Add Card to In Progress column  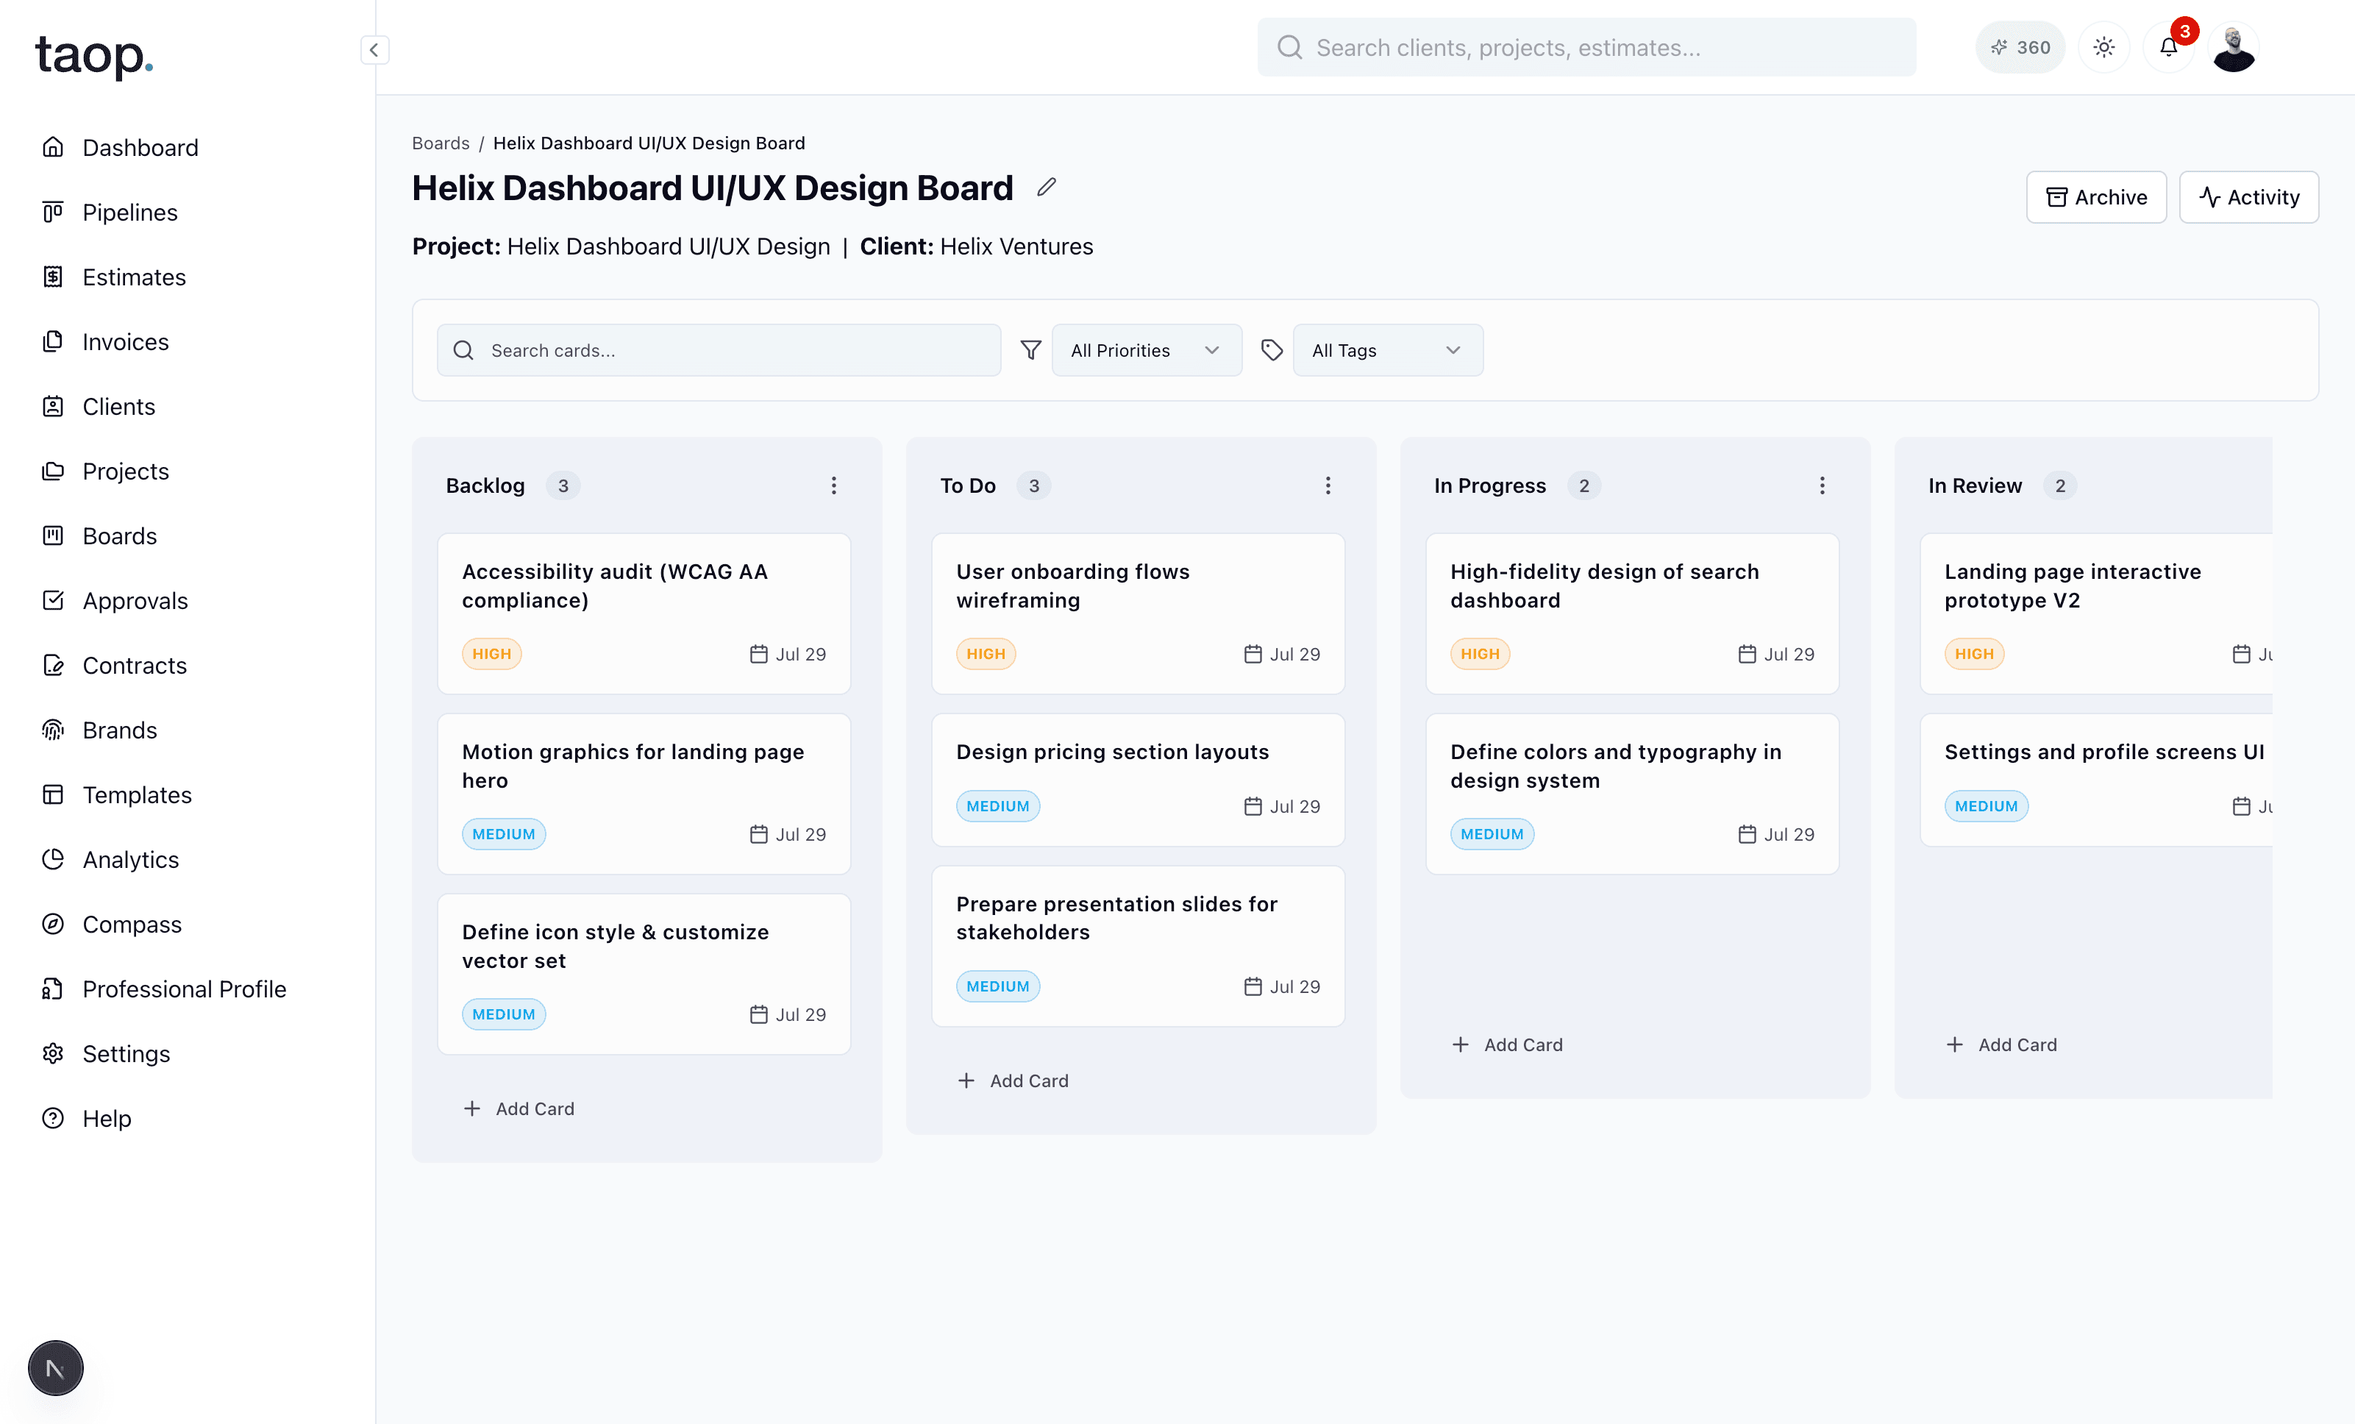click(x=1507, y=1044)
